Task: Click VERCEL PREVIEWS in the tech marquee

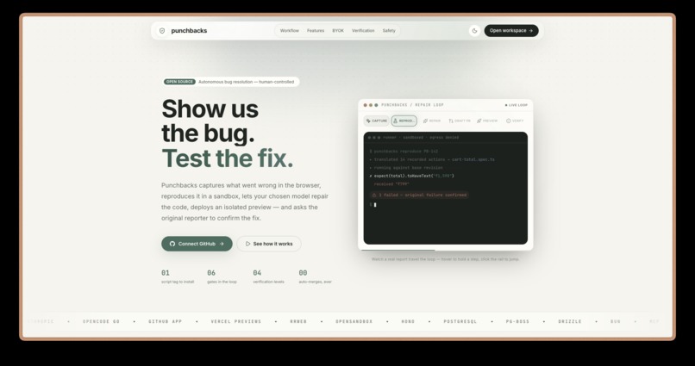Action: coord(236,322)
